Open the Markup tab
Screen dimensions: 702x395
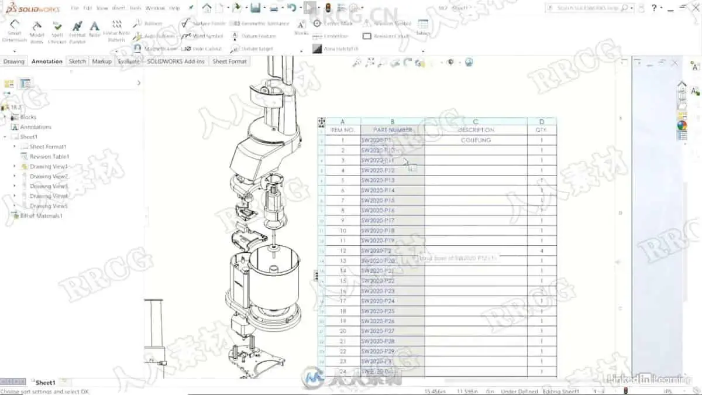[102, 61]
